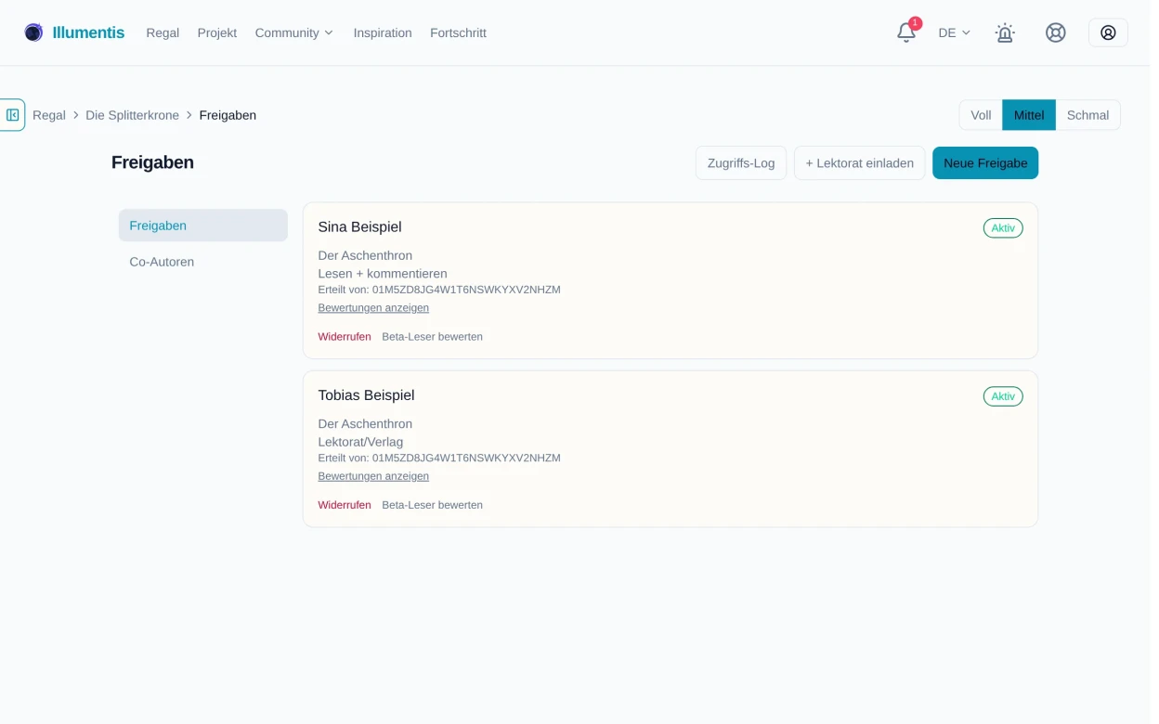Rate beta reader Sina Beispiel
This screenshot has width=1159, height=724.
point(432,337)
